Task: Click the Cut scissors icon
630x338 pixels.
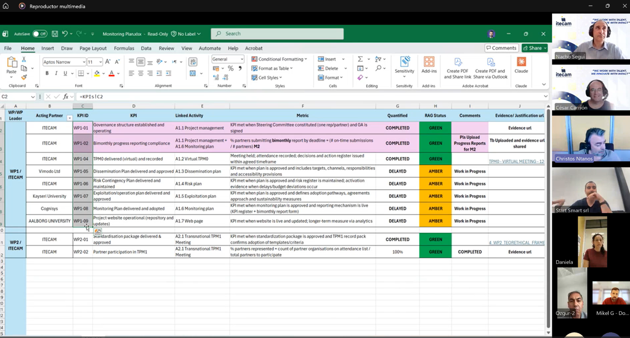Action: 24,59
